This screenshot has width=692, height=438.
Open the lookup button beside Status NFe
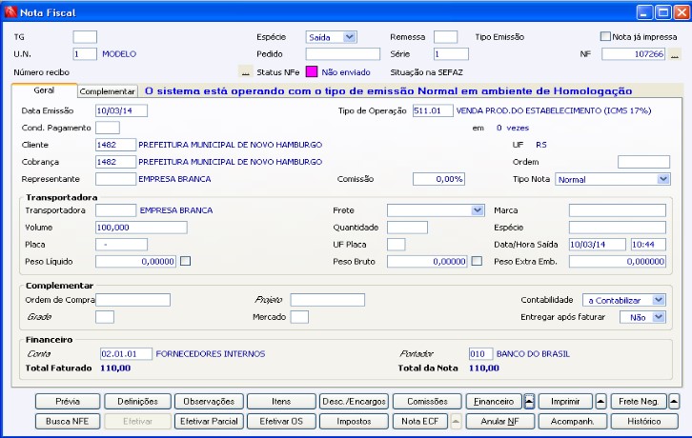(245, 72)
